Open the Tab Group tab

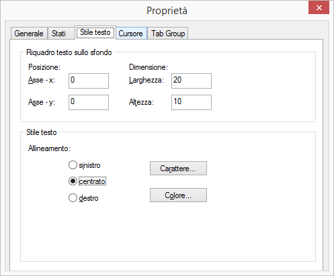168,34
